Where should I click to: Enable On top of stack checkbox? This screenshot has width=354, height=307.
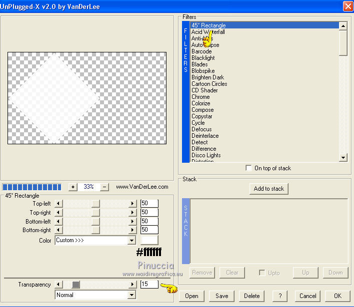click(248, 168)
